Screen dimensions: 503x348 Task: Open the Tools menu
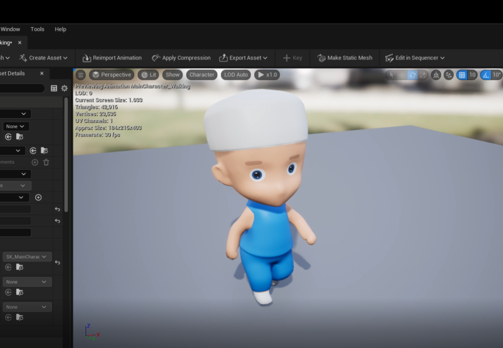(x=37, y=29)
